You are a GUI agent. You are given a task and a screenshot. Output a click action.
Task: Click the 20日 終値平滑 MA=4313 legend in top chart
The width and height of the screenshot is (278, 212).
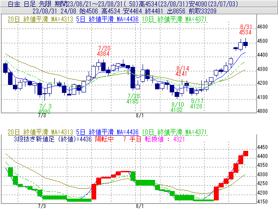41,19
